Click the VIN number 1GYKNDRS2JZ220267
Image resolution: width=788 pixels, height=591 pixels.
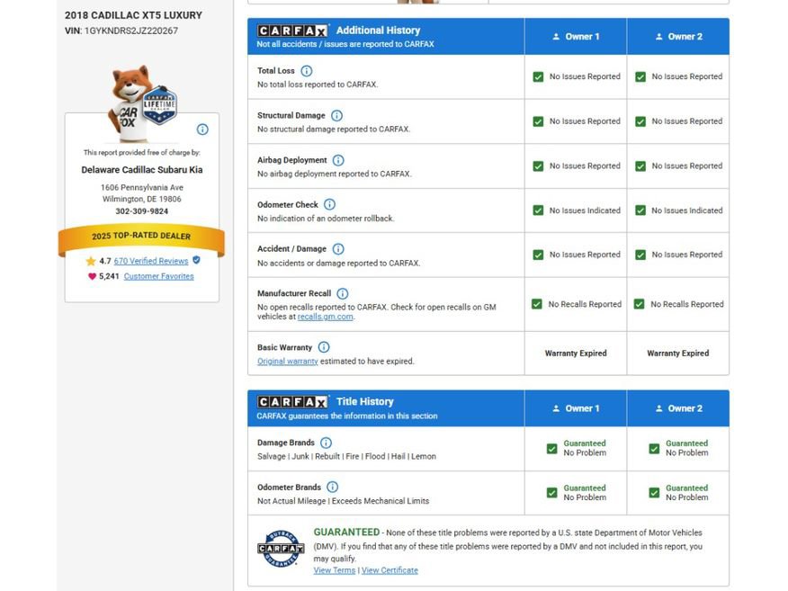pyautogui.click(x=131, y=31)
